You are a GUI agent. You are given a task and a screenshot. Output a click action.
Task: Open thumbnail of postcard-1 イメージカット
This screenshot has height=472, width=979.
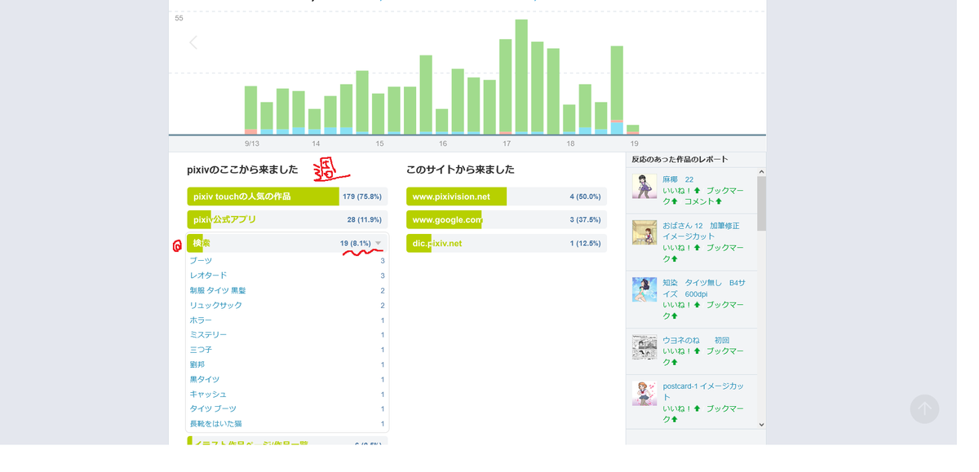(x=645, y=393)
